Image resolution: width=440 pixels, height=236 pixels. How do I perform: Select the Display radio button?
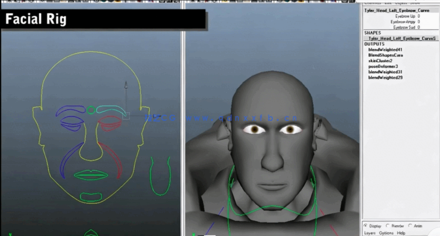(366, 226)
